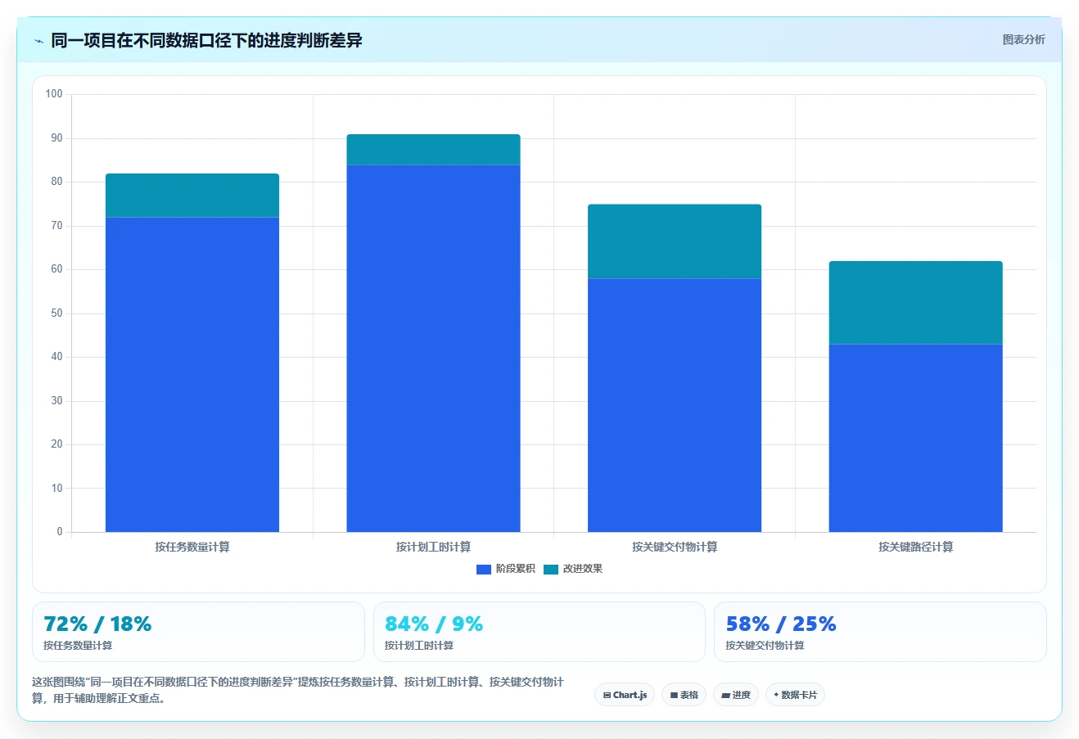Image resolution: width=1079 pixels, height=739 pixels.
Task: Select the 表格 tag chip
Action: click(x=684, y=695)
